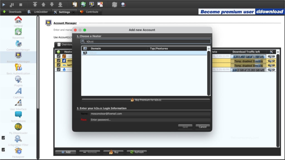
Task: Click the Remove account button
Action: tap(90, 152)
